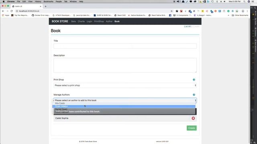The height and width of the screenshot is (144, 257).
Task: Choose Mia Caleb from author list
Action: pyautogui.click(x=124, y=103)
